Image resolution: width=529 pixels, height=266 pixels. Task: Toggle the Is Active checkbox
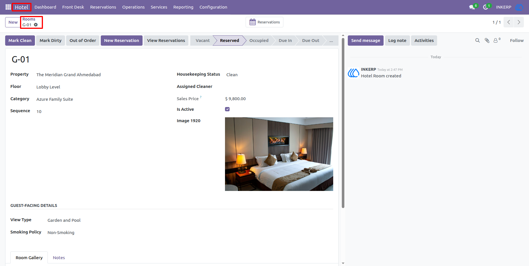coord(227,109)
